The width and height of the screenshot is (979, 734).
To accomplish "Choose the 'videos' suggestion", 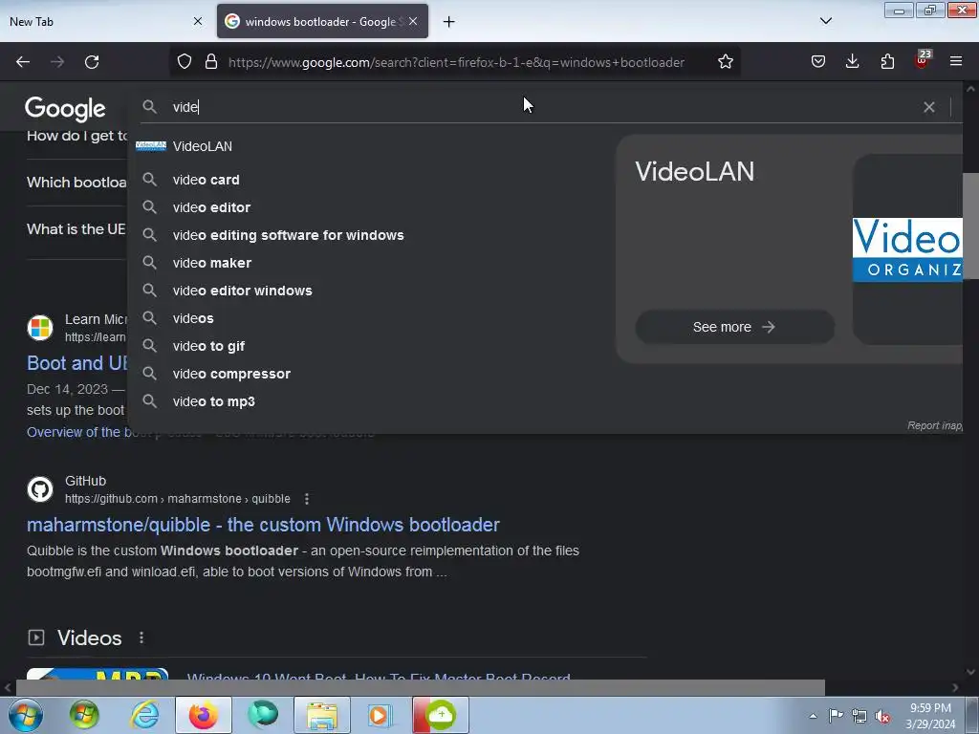I will coord(368,318).
